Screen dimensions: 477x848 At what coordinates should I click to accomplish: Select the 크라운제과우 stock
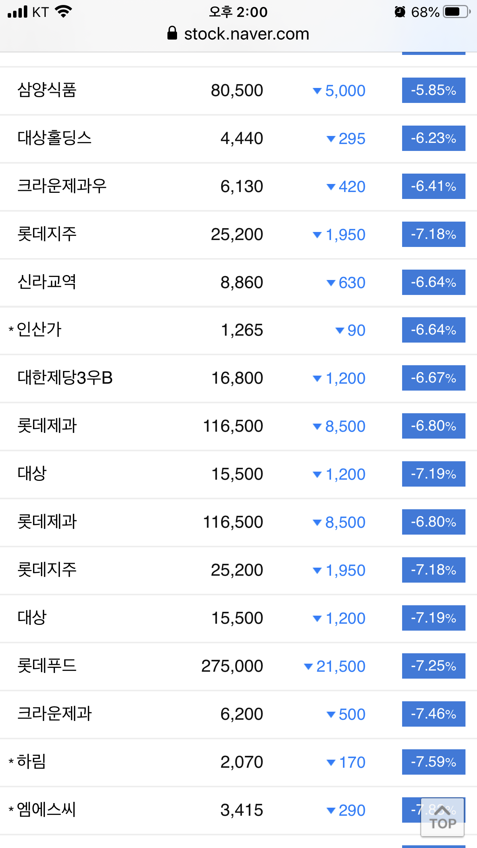(62, 186)
